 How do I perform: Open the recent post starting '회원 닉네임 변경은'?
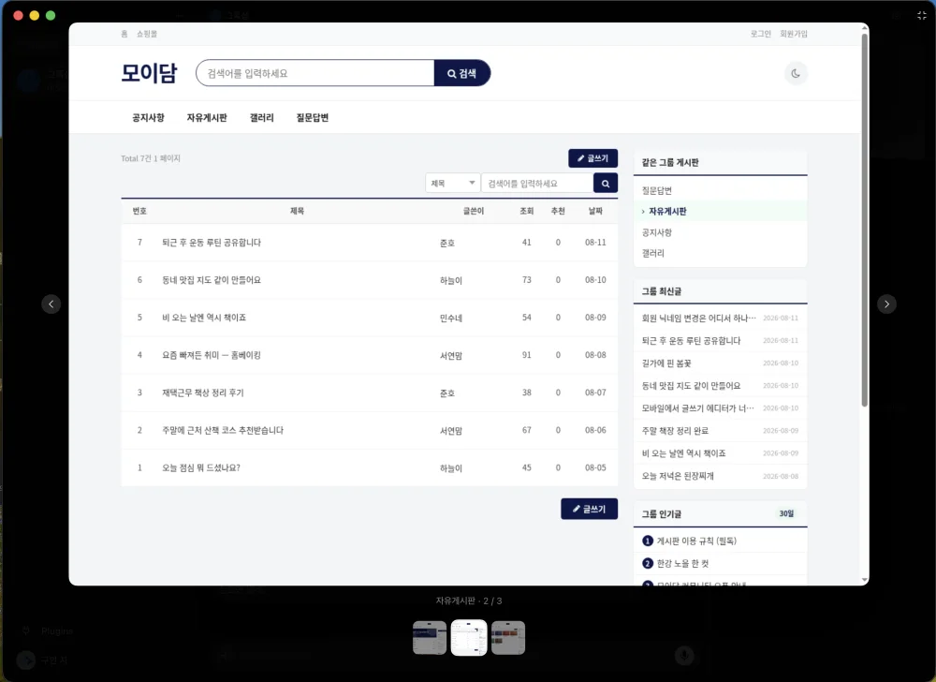pos(698,319)
